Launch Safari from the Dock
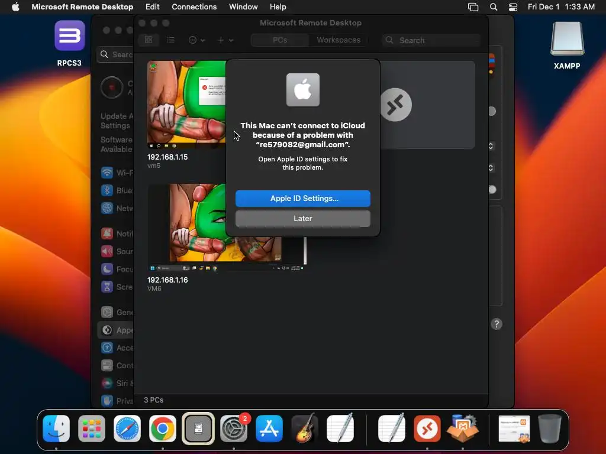The width and height of the screenshot is (606, 454). [x=127, y=429]
